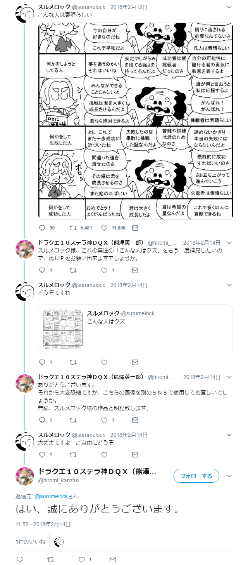Screen dimensions: 248x565
Task: Like the tweet with 11,606 likes
Action: tap(104, 228)
